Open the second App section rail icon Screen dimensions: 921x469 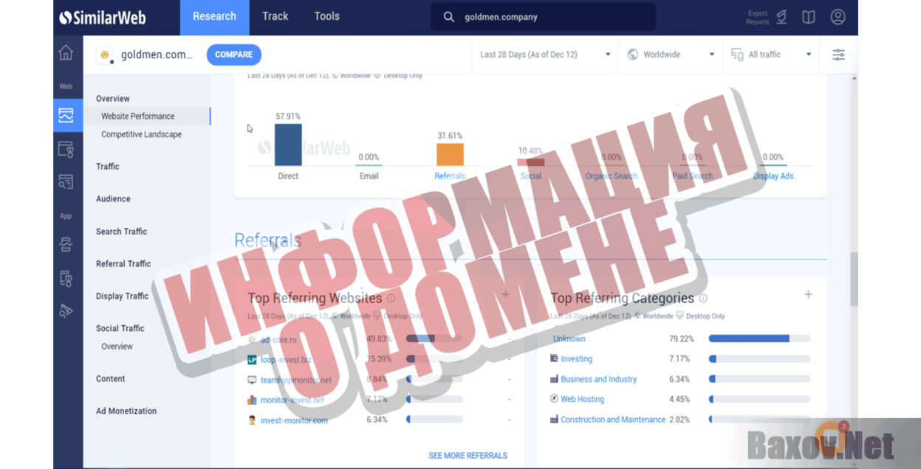coord(66,278)
